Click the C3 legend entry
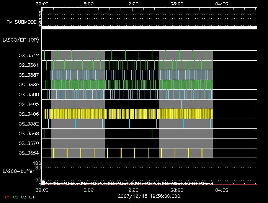This screenshot has width=268, height=203. [x=24, y=197]
